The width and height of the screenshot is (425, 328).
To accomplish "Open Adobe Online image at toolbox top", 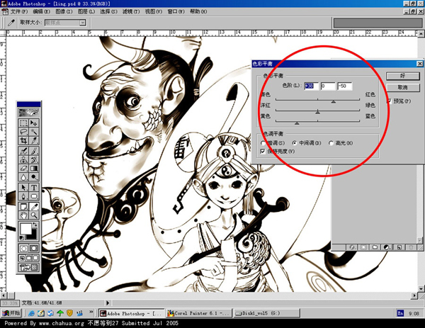I will pyautogui.click(x=29, y=112).
